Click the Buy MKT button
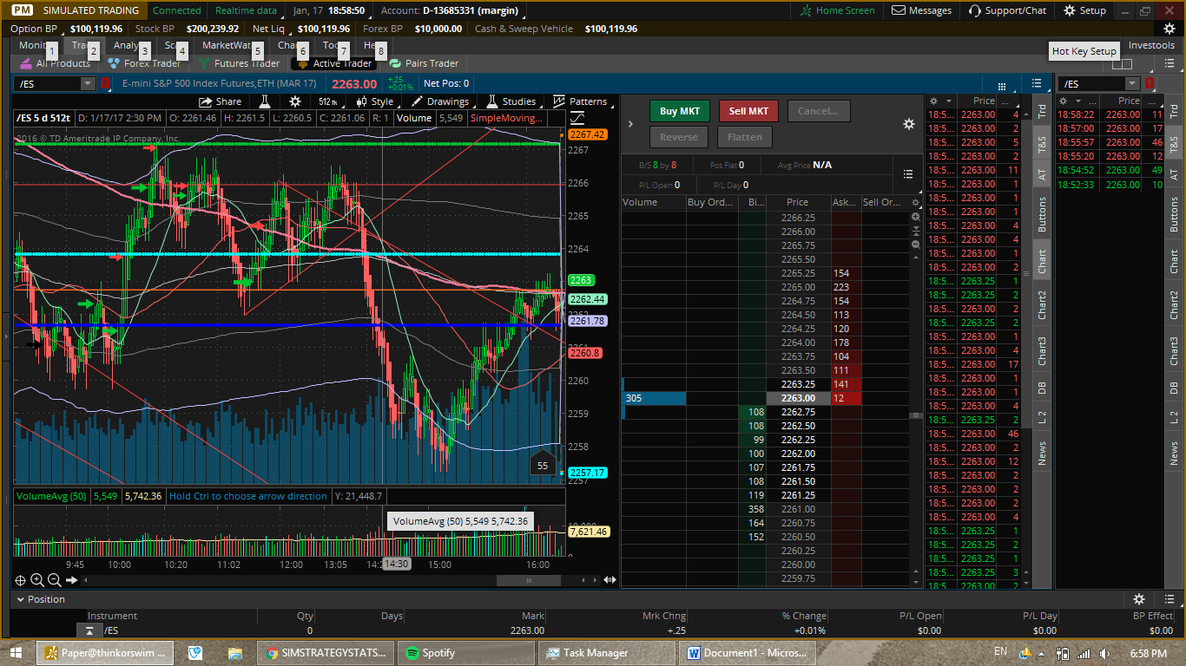The height and width of the screenshot is (666, 1186). [x=680, y=111]
